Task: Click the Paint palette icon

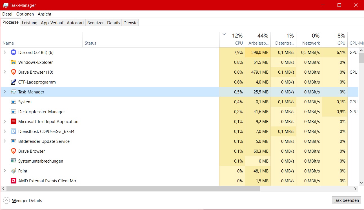Action: (13, 171)
